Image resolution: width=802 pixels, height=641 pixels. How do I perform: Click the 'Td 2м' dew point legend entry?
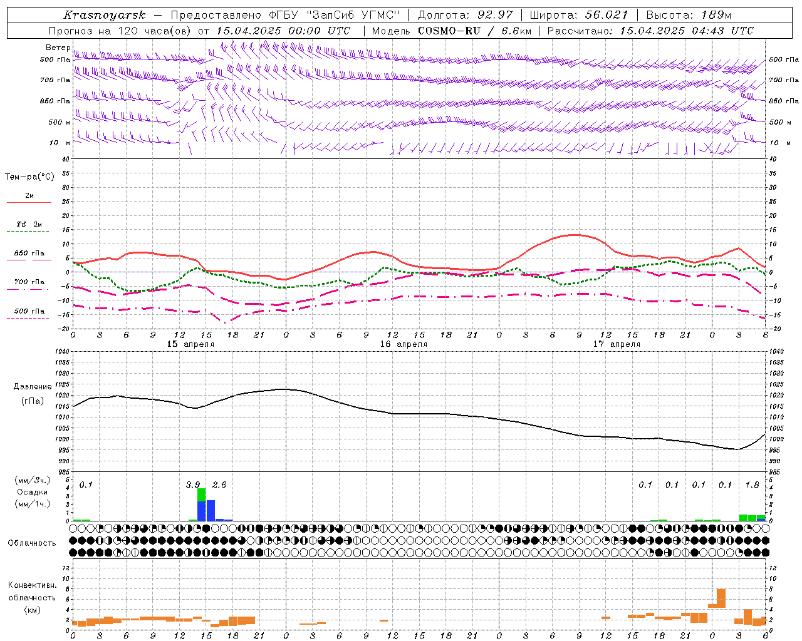tap(29, 224)
